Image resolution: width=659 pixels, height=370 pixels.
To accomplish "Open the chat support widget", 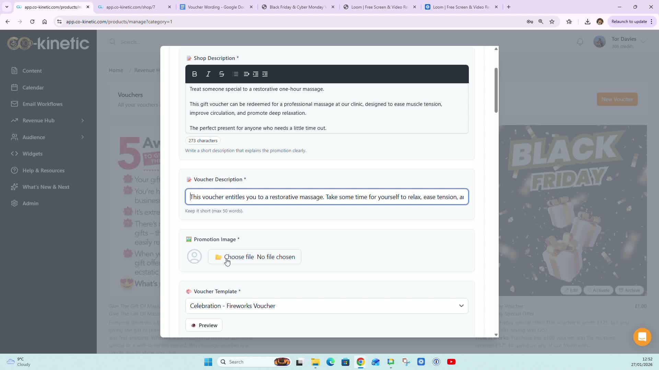I will (642, 337).
